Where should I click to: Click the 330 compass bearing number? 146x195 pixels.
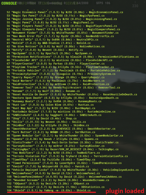[x=135, y=6]
